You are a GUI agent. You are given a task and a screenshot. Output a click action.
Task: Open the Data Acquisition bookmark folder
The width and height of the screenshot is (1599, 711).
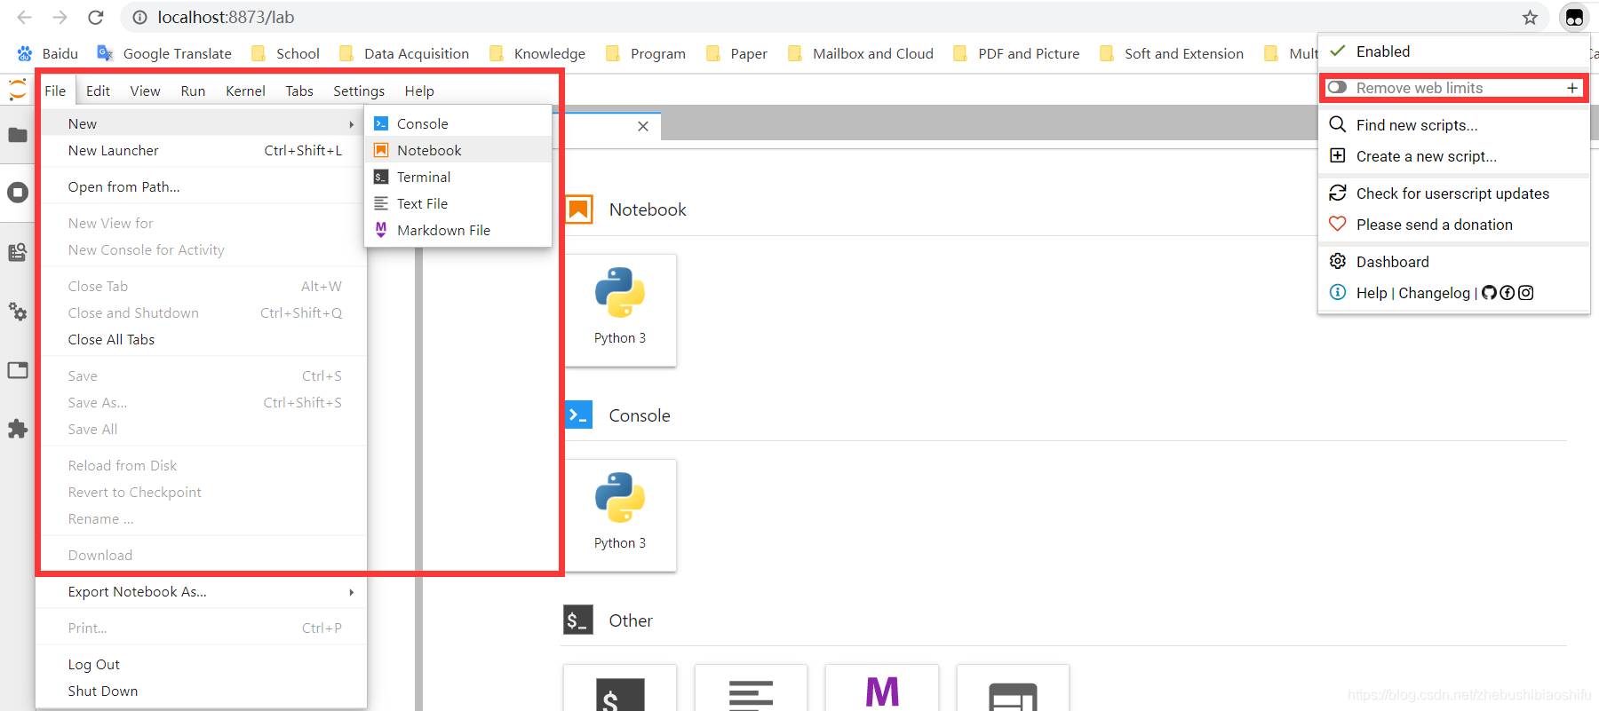point(404,53)
